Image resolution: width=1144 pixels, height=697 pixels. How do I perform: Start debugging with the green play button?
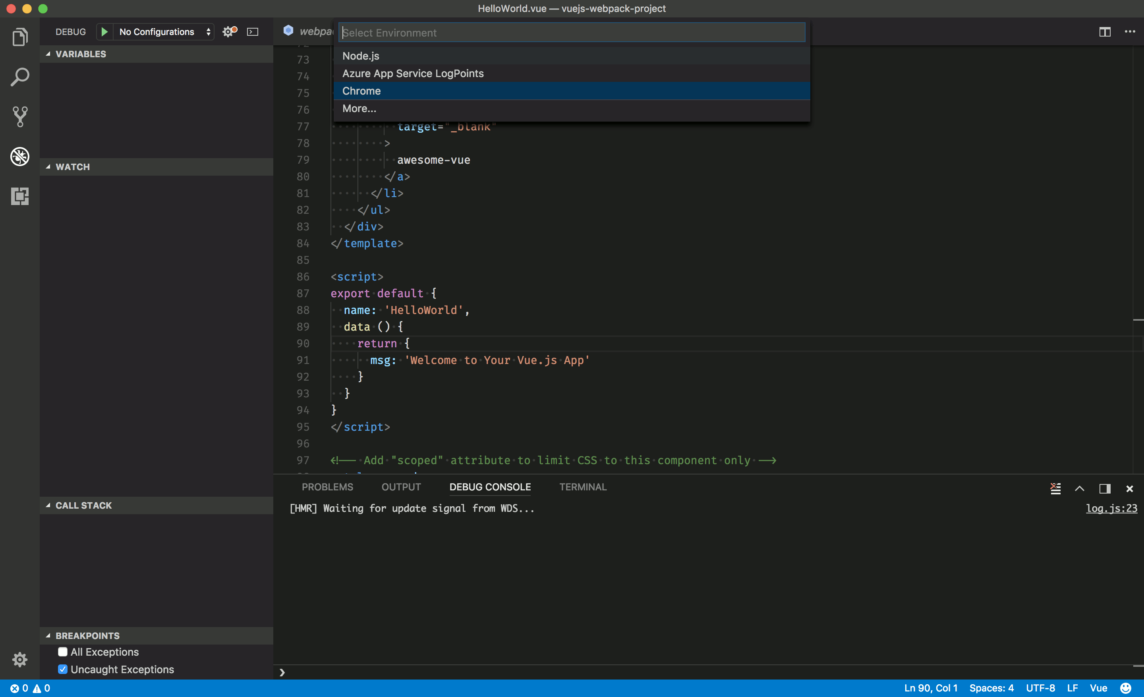104,31
